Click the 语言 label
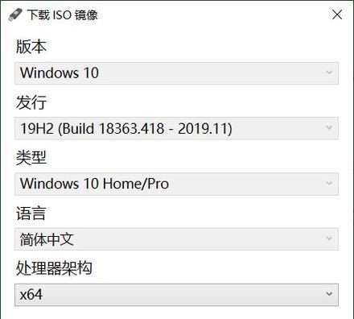The width and height of the screenshot is (354, 319). coord(31,213)
